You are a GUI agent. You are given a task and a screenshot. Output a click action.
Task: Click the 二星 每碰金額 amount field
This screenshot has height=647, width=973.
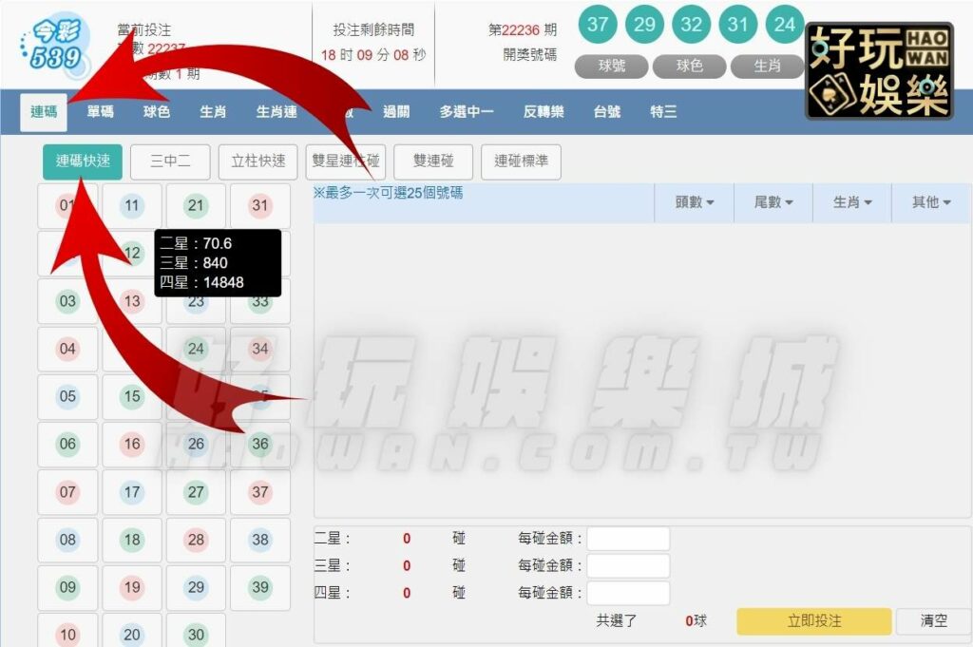point(628,538)
